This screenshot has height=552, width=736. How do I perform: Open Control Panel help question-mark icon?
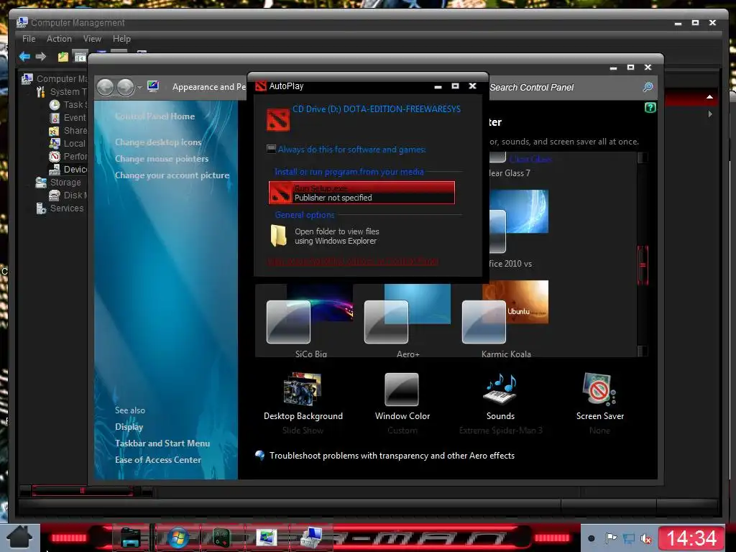coord(650,108)
